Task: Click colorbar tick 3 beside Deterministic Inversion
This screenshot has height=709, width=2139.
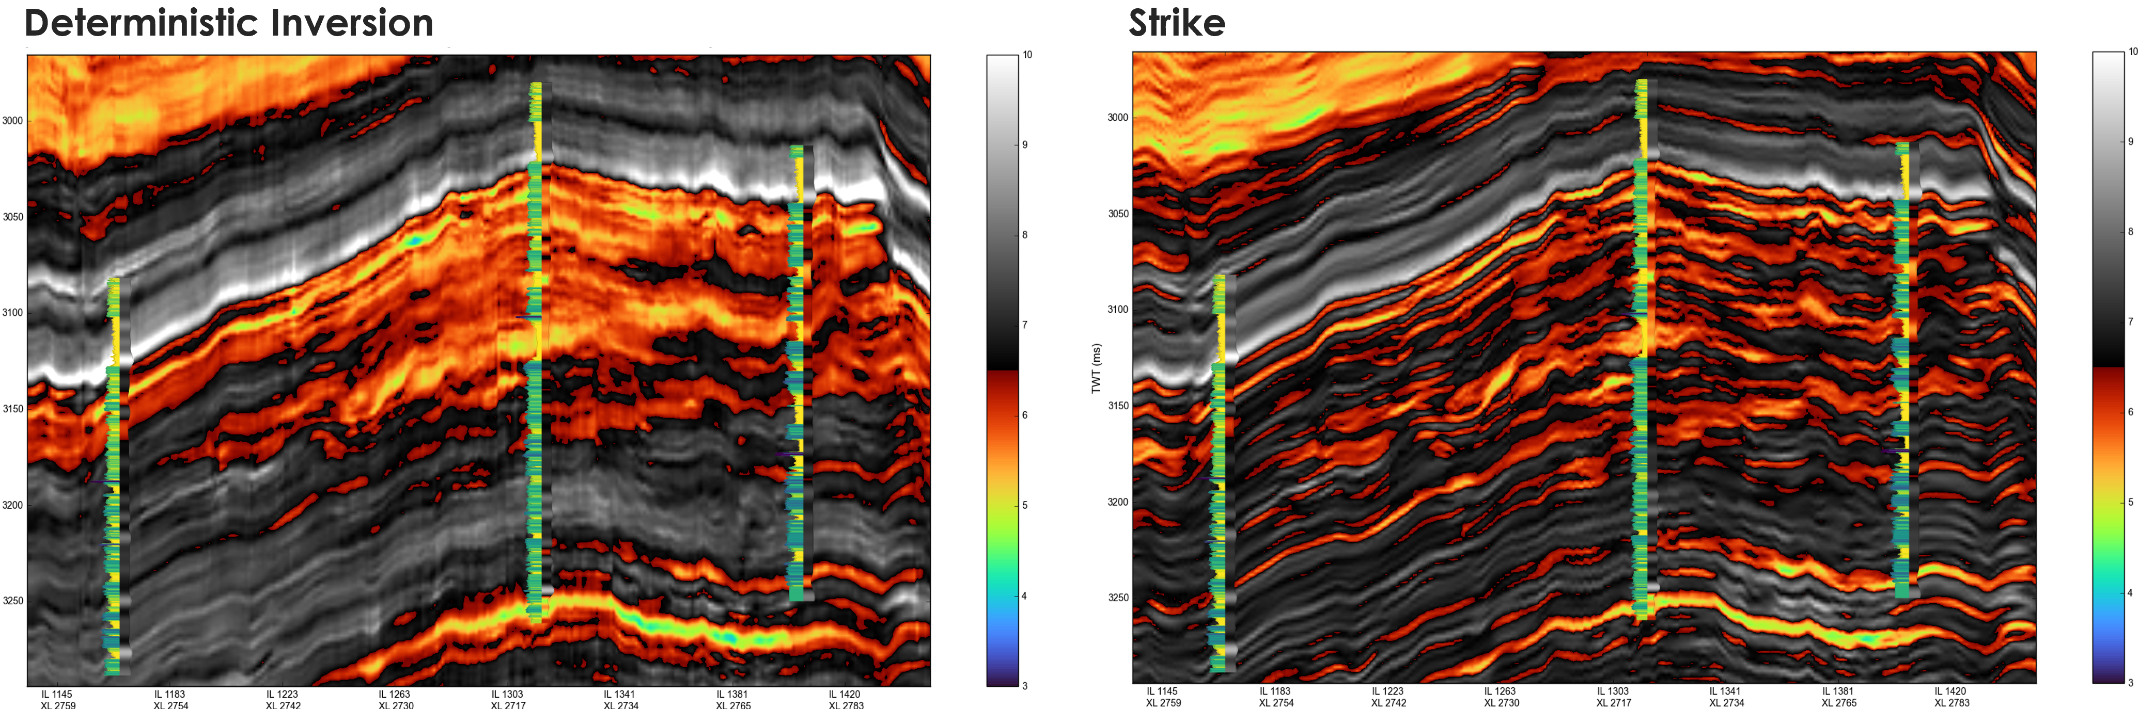Action: point(1025,686)
